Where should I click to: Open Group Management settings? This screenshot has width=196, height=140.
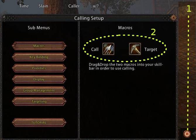(39, 90)
